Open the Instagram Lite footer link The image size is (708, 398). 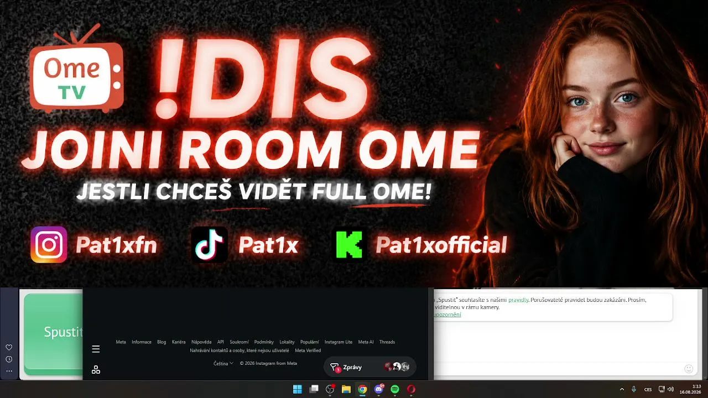point(339,342)
